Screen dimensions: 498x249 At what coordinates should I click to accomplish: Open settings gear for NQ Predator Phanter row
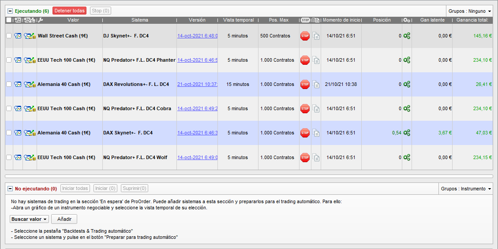[407, 60]
